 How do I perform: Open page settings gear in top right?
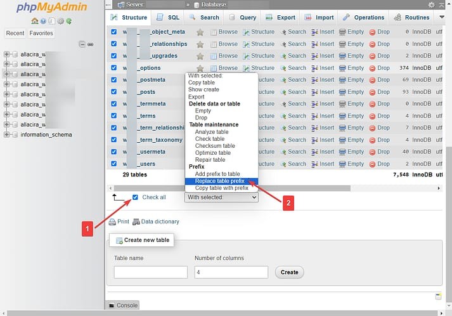[x=432, y=4]
